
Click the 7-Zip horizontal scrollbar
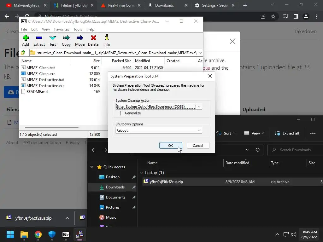pyautogui.click(x=51, y=127)
